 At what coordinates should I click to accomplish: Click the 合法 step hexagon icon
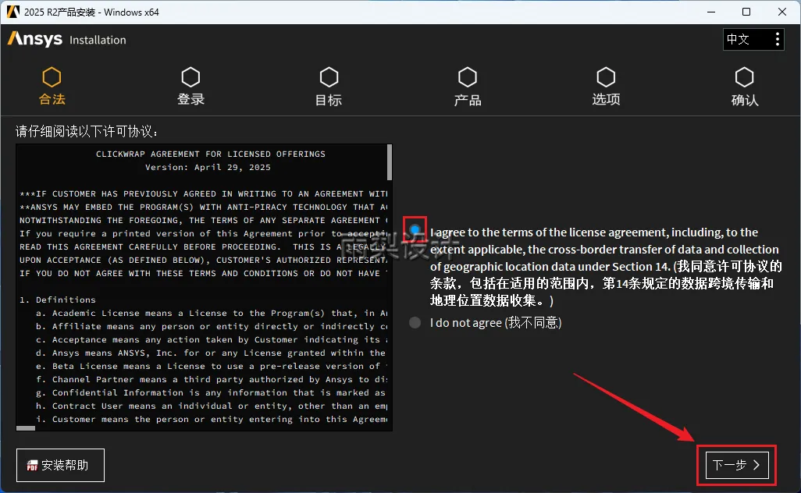pos(52,77)
